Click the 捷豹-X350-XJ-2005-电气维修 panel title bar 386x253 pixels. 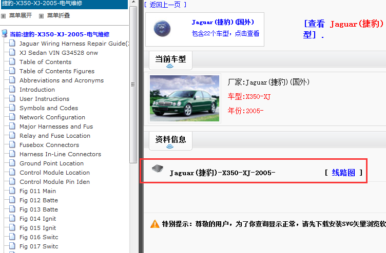tap(64, 4)
